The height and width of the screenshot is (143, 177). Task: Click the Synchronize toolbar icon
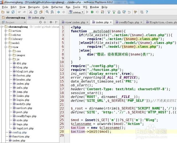click(x=13, y=12)
